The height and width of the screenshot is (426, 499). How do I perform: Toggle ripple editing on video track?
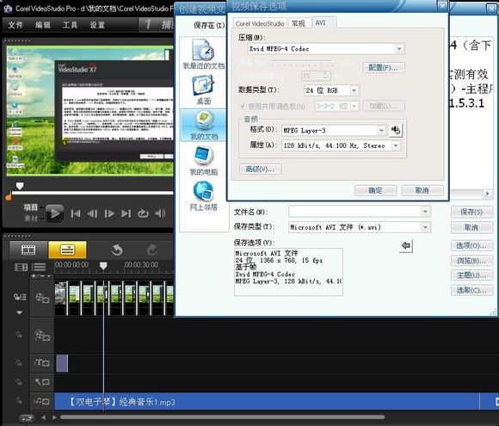tap(20, 297)
